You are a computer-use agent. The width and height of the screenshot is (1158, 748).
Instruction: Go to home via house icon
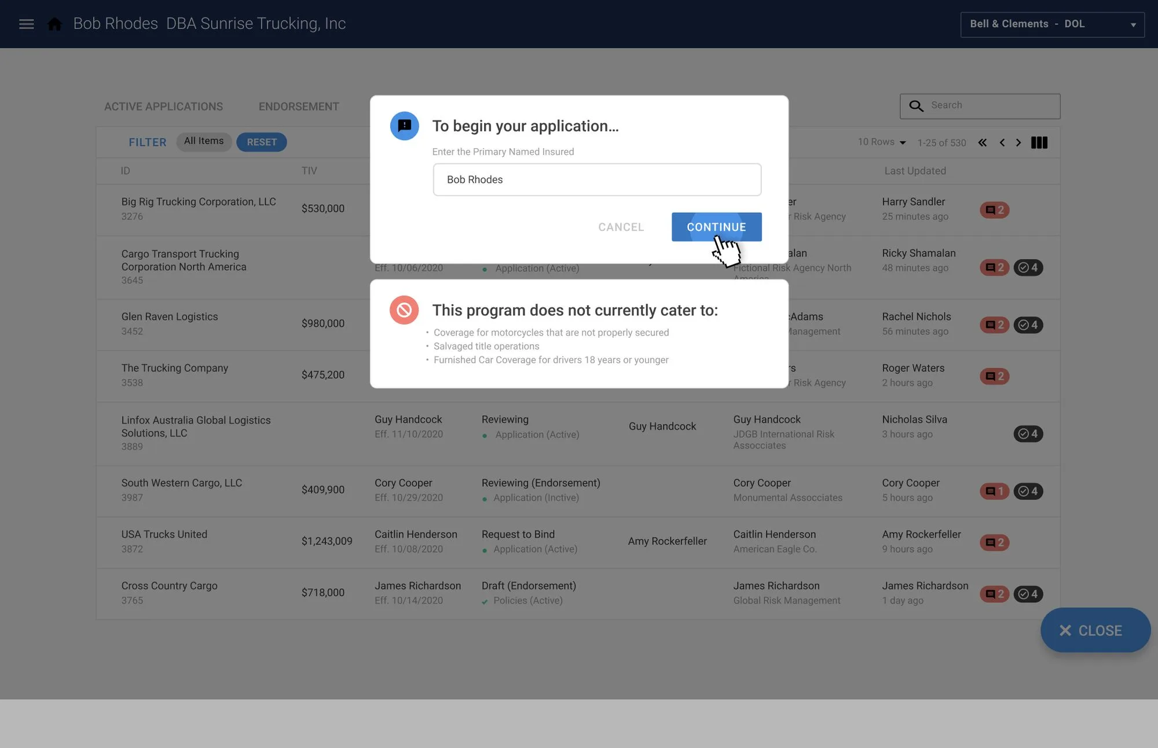click(x=54, y=24)
